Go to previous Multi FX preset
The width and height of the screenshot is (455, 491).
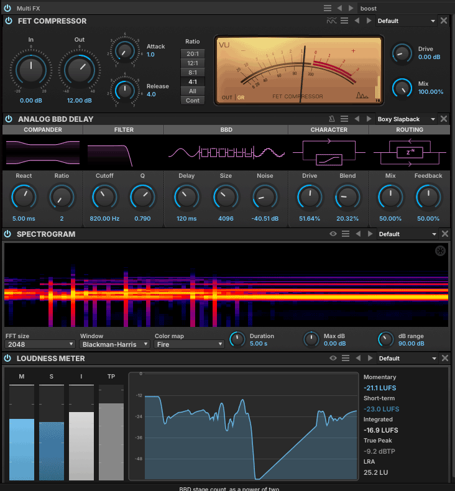pyautogui.click(x=339, y=8)
